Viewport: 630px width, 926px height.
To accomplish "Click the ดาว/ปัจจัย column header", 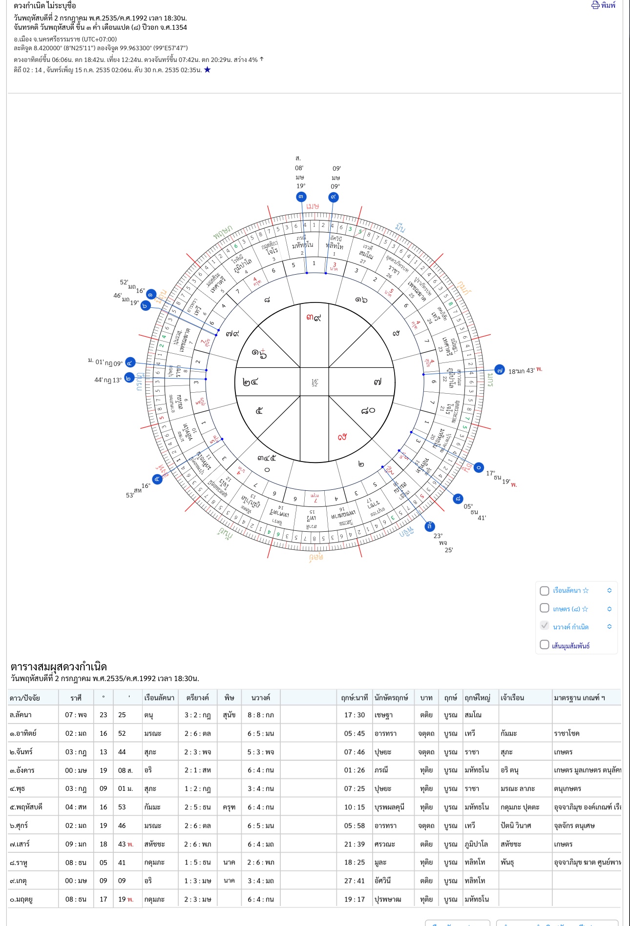I will 25,698.
